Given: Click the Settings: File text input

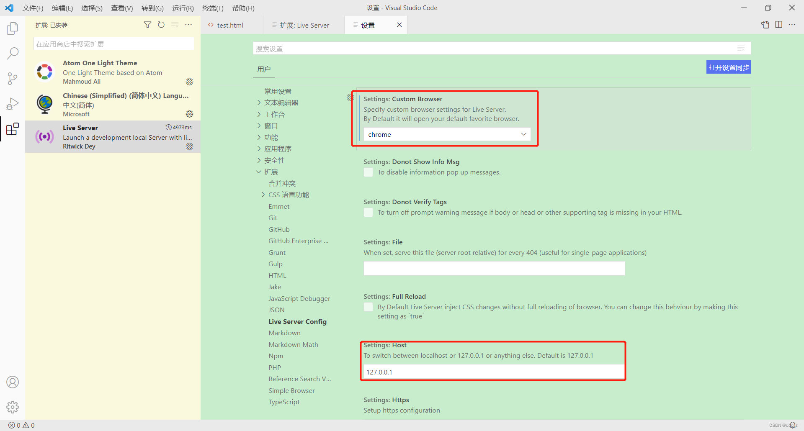Looking at the screenshot, I should pos(494,268).
